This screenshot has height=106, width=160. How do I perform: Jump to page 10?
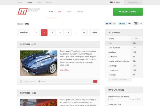click(84, 32)
